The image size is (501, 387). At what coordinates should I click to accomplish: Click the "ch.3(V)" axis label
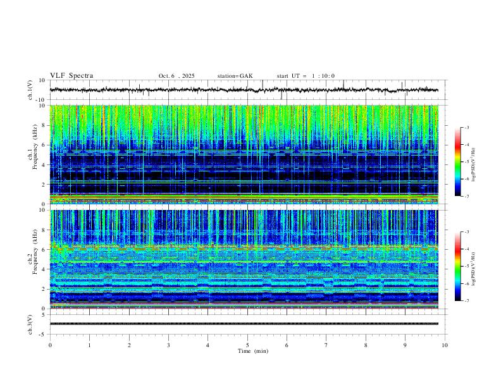click(30, 324)
